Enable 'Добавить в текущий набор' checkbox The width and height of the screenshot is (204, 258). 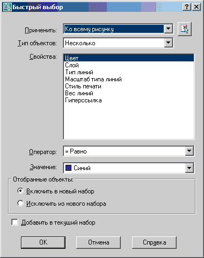pos(14,222)
